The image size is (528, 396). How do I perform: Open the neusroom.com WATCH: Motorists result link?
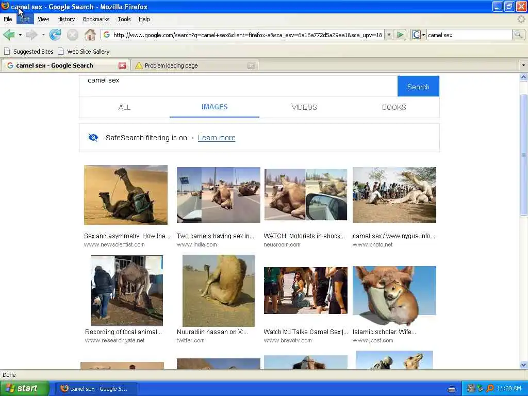click(x=304, y=236)
